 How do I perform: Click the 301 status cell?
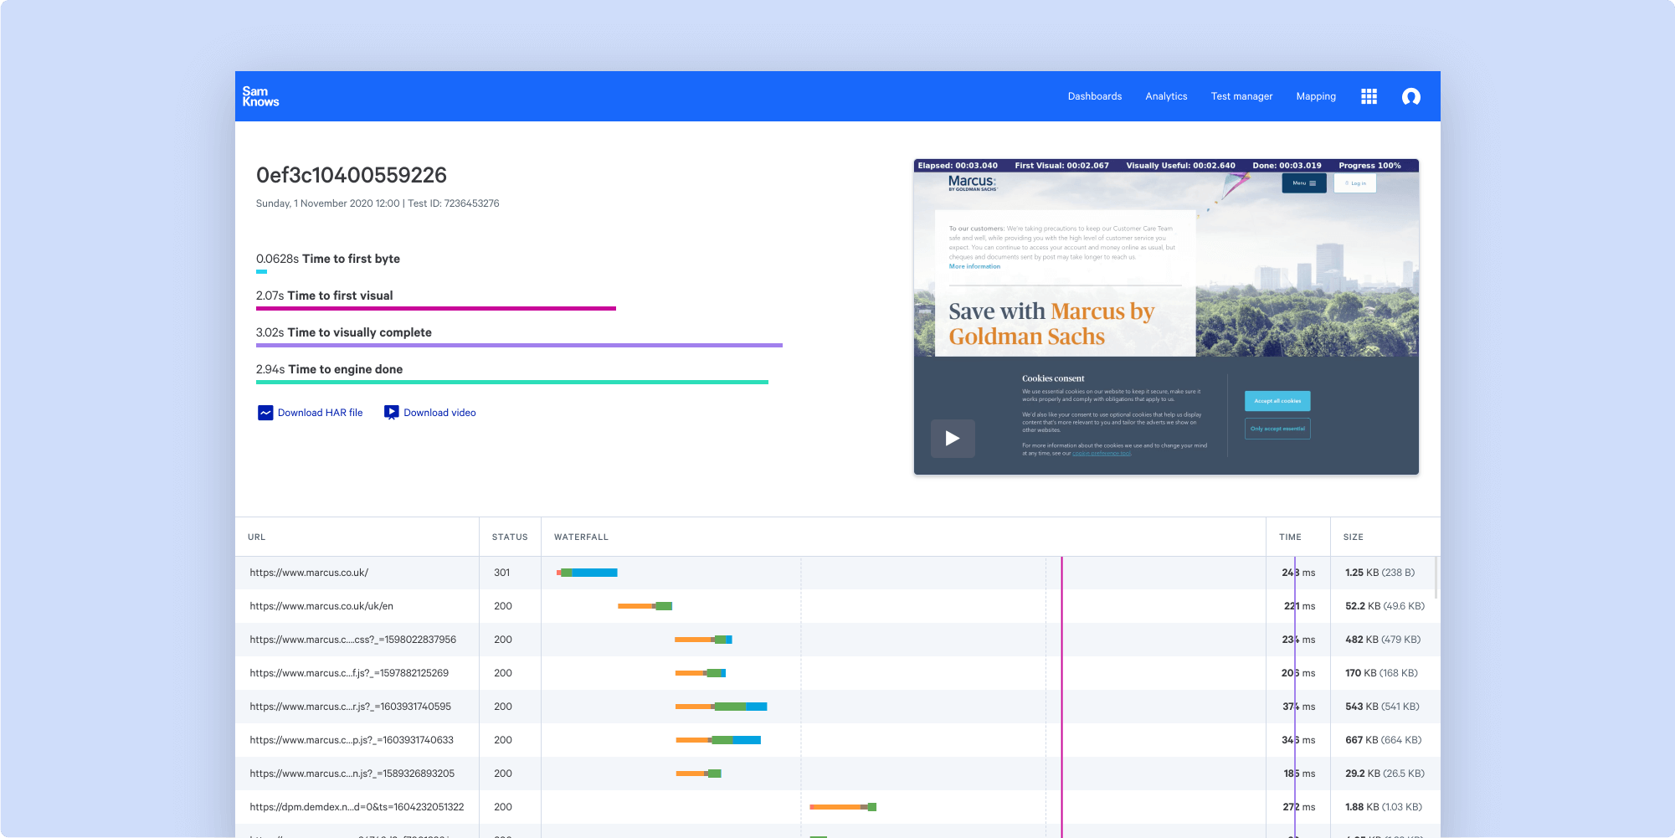pos(501,573)
